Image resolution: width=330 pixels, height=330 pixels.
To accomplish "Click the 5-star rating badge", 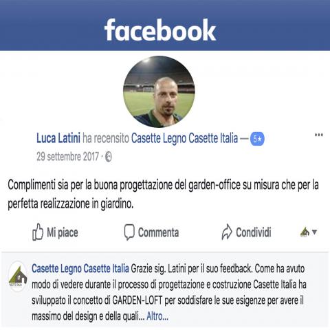I will pyautogui.click(x=257, y=139).
